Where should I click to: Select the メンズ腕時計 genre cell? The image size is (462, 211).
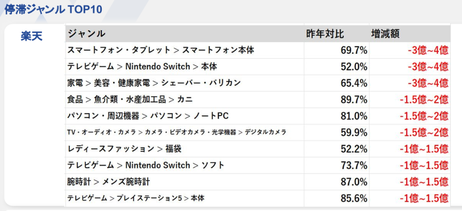coord(109,182)
